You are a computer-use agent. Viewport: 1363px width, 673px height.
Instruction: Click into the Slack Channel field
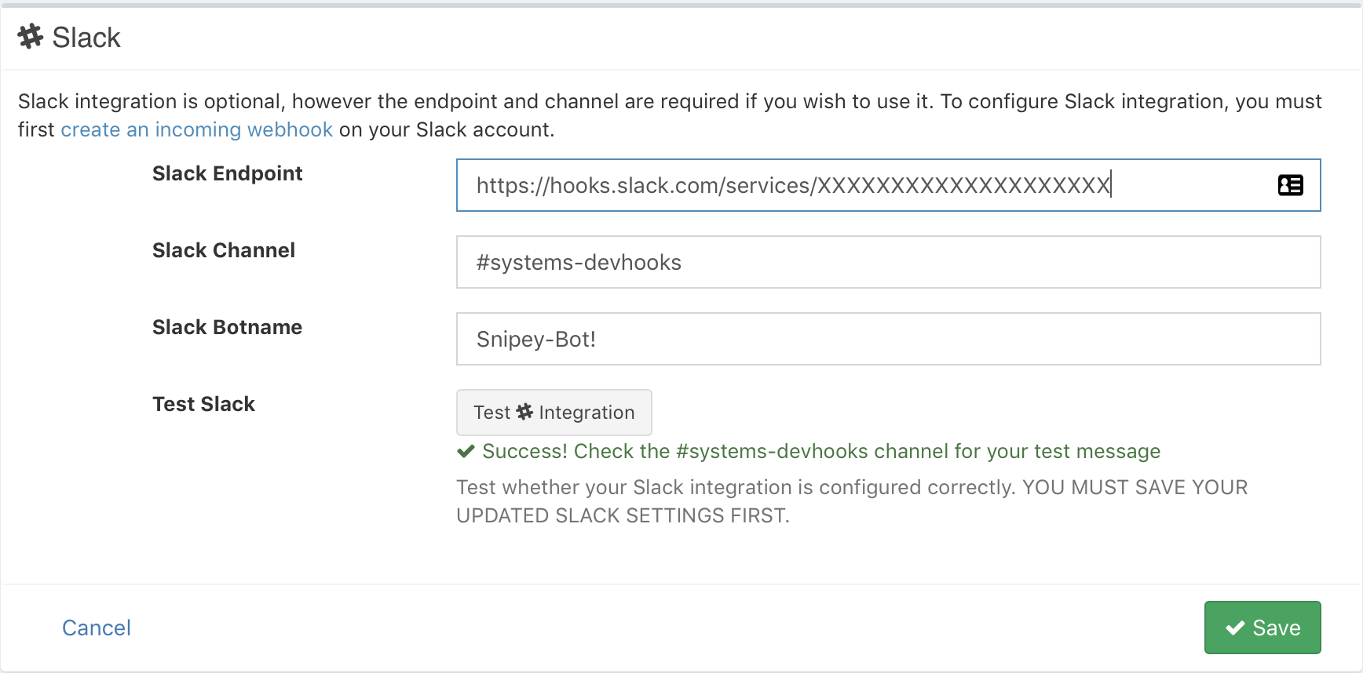888,262
